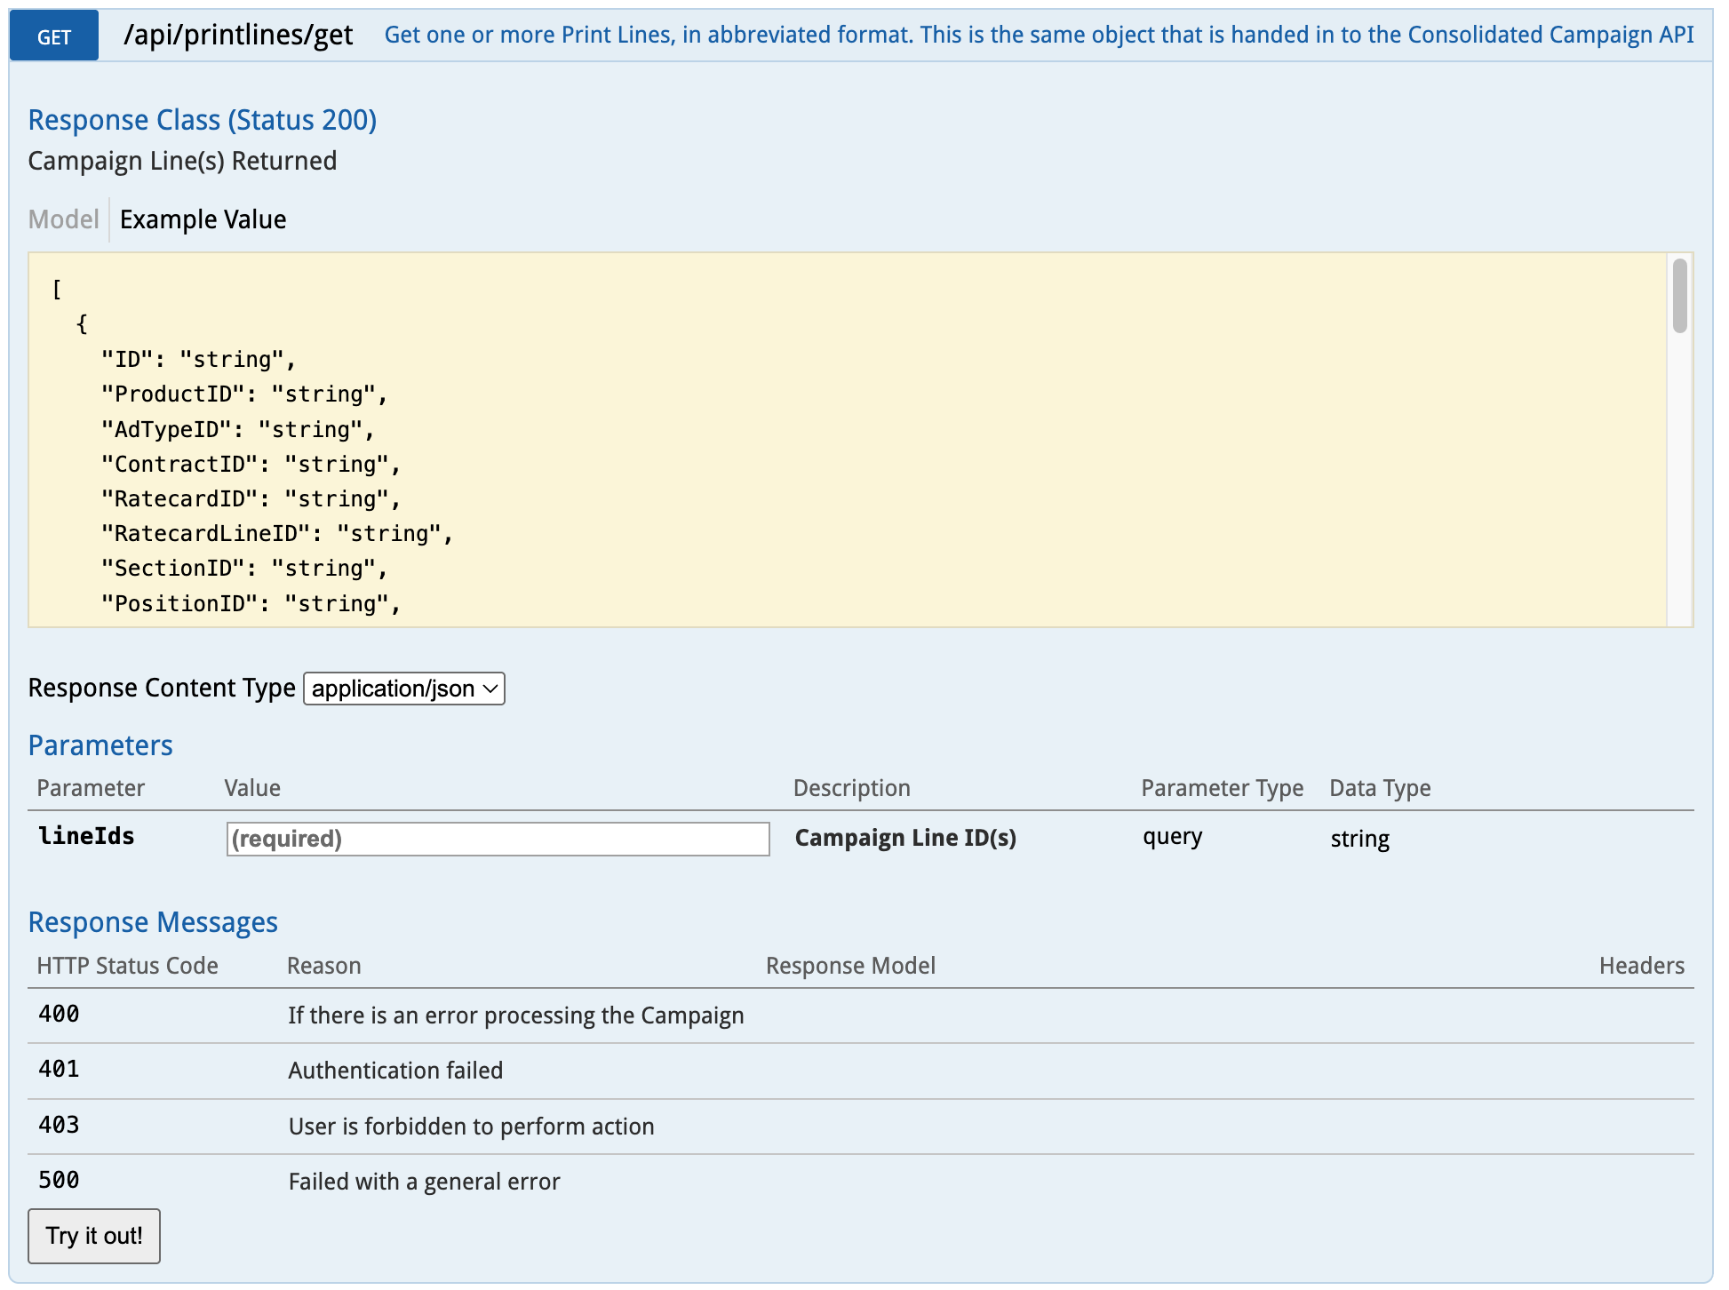Open the Response Content Type dropdown
Image resolution: width=1729 pixels, height=1290 pixels.
[404, 689]
